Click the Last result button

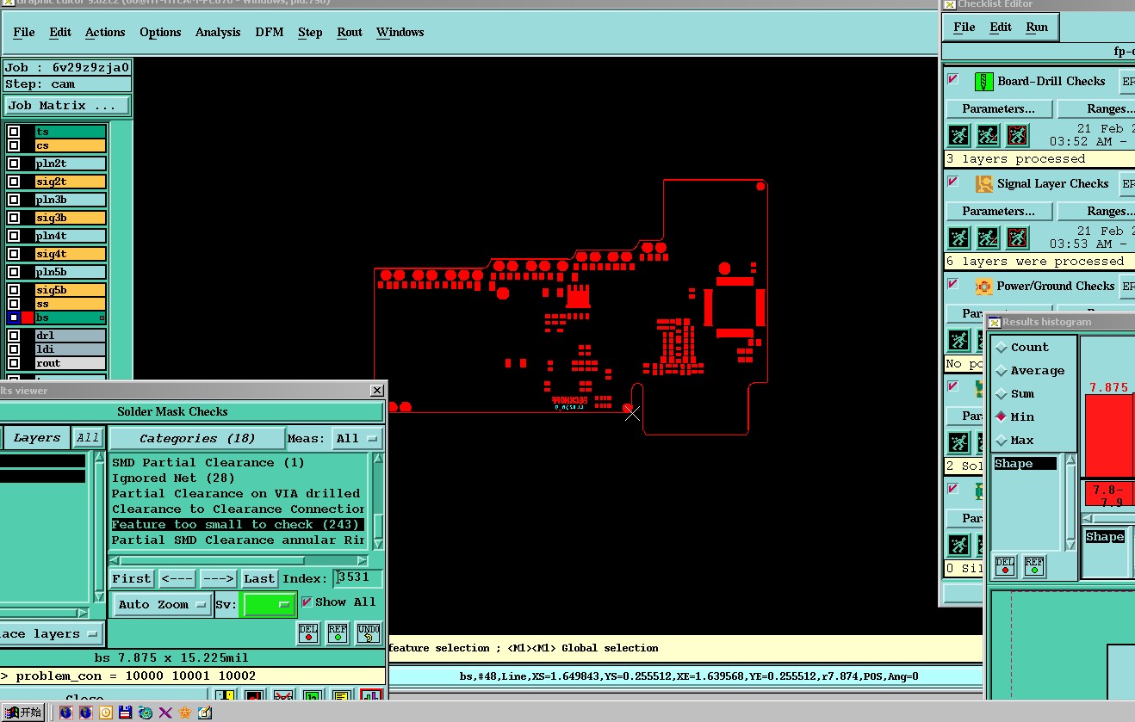pos(259,579)
